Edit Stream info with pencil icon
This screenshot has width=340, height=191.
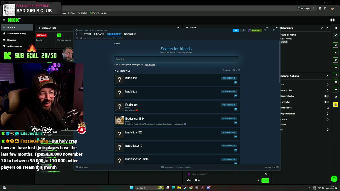(322, 28)
